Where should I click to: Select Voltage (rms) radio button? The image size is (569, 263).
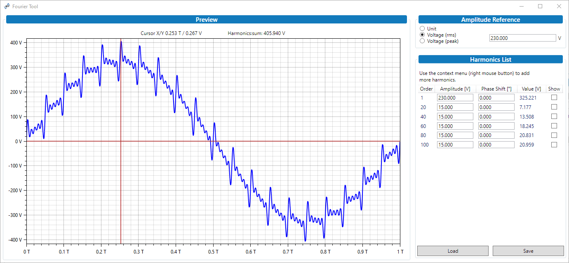(422, 35)
